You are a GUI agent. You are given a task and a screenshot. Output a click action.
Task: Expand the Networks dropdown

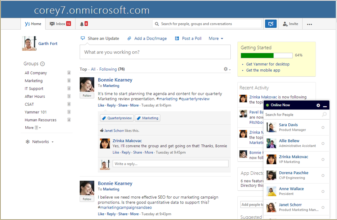39,142
